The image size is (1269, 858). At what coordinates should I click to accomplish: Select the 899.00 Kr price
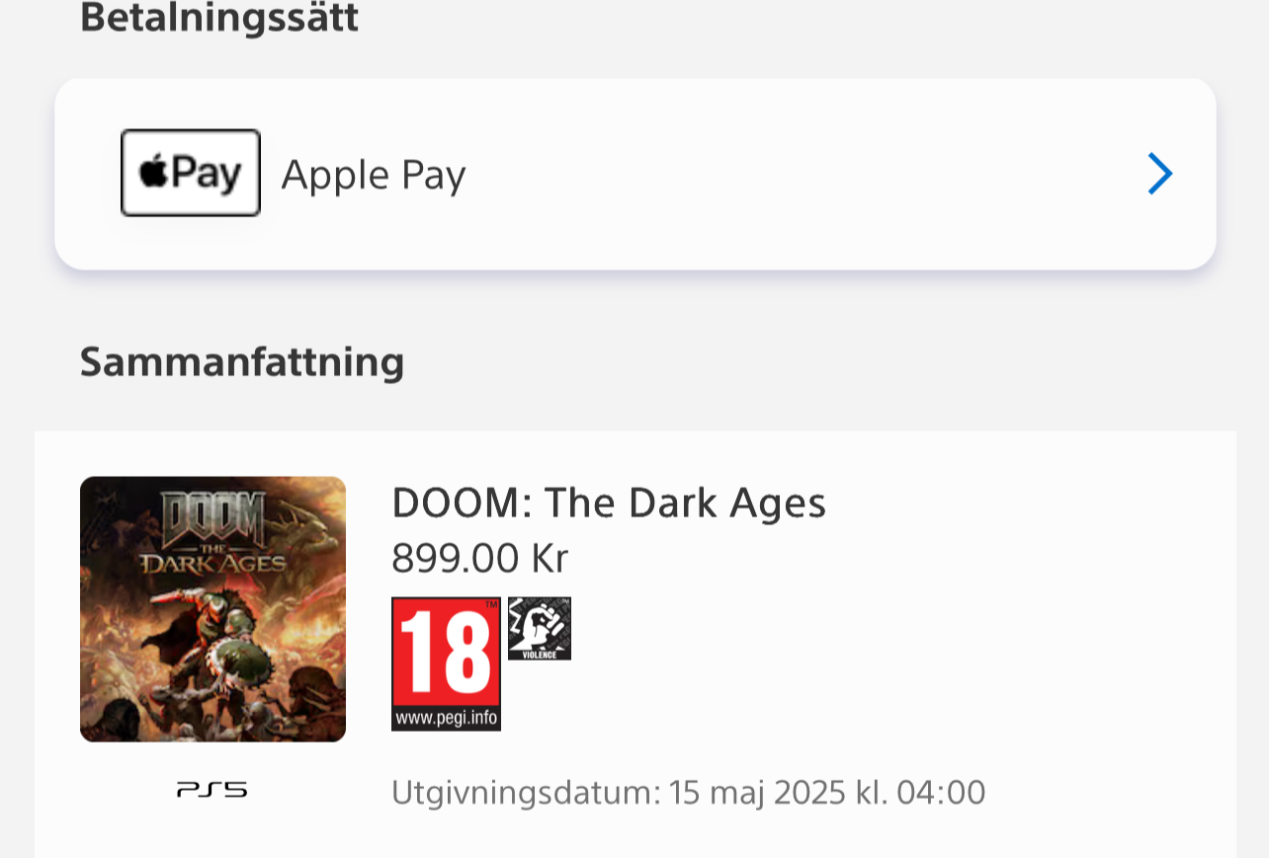pyautogui.click(x=480, y=559)
